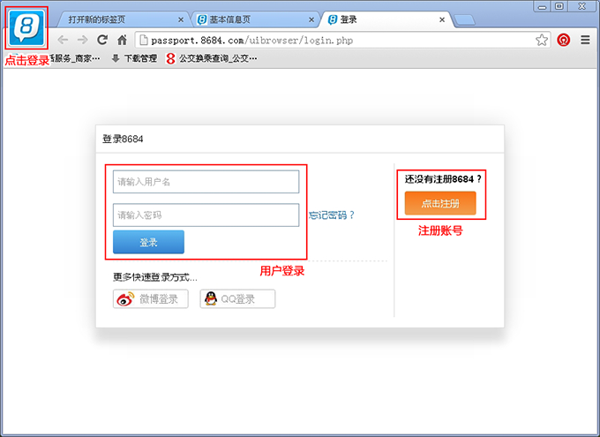600x437 pixels.
Task: Click the forward navigation arrow
Action: pyautogui.click(x=82, y=40)
